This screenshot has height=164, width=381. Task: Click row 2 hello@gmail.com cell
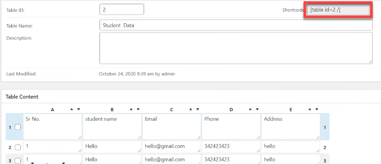tap(172, 147)
